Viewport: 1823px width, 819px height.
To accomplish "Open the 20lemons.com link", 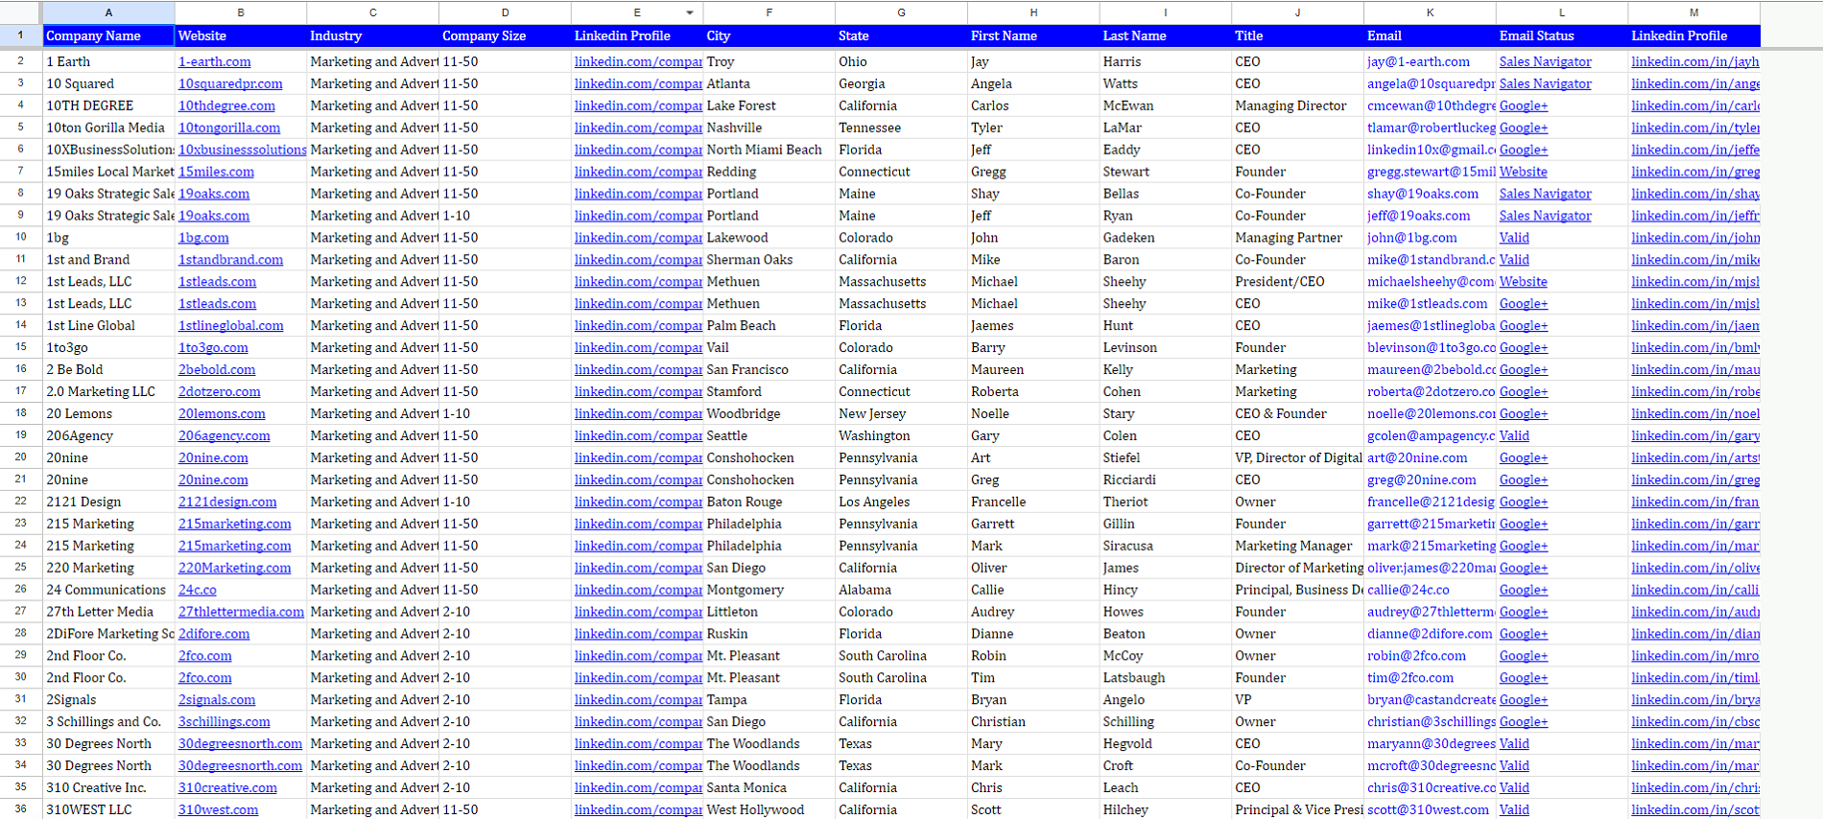I will click(x=222, y=414).
